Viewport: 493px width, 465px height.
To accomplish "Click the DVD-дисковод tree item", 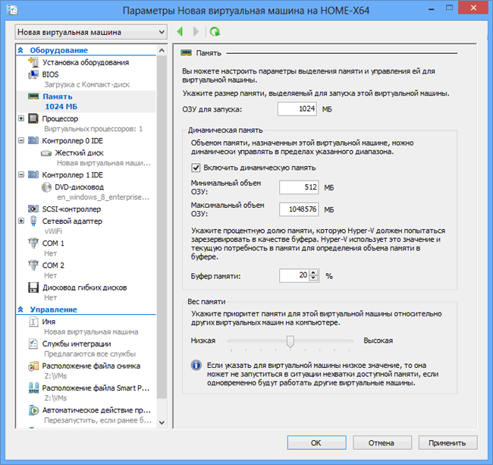I will point(79,187).
